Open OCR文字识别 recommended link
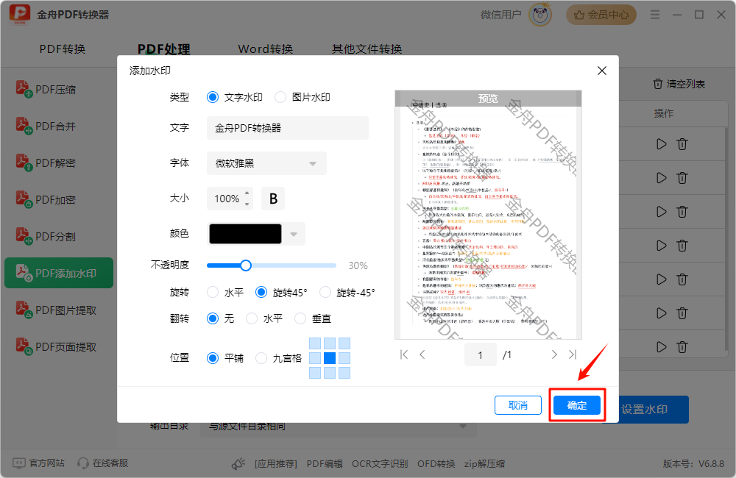736x478 pixels. [x=380, y=463]
